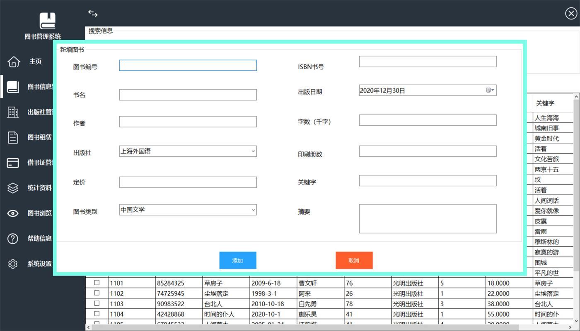
Task: Click into the 摘要 text area
Action: click(428, 218)
